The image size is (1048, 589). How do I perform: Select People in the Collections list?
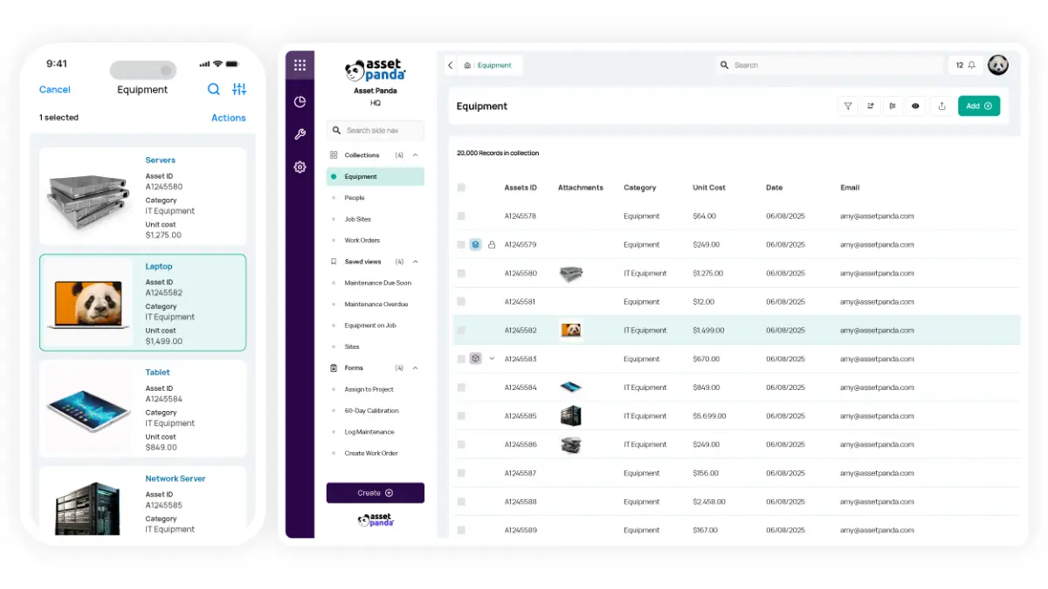click(355, 197)
